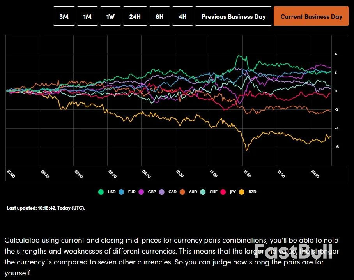Toggle the AUD orange legend dot

click(182, 192)
